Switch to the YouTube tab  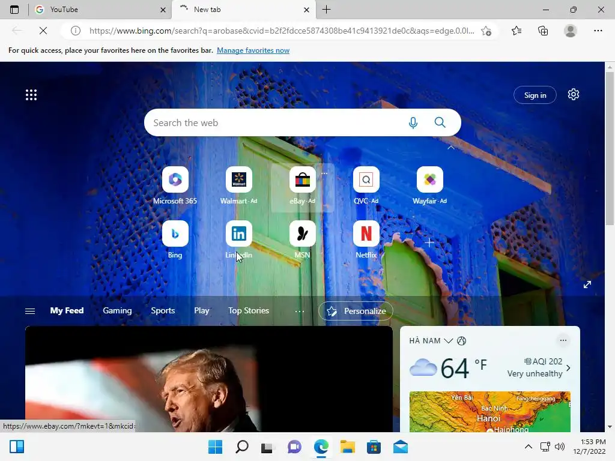[x=99, y=10]
